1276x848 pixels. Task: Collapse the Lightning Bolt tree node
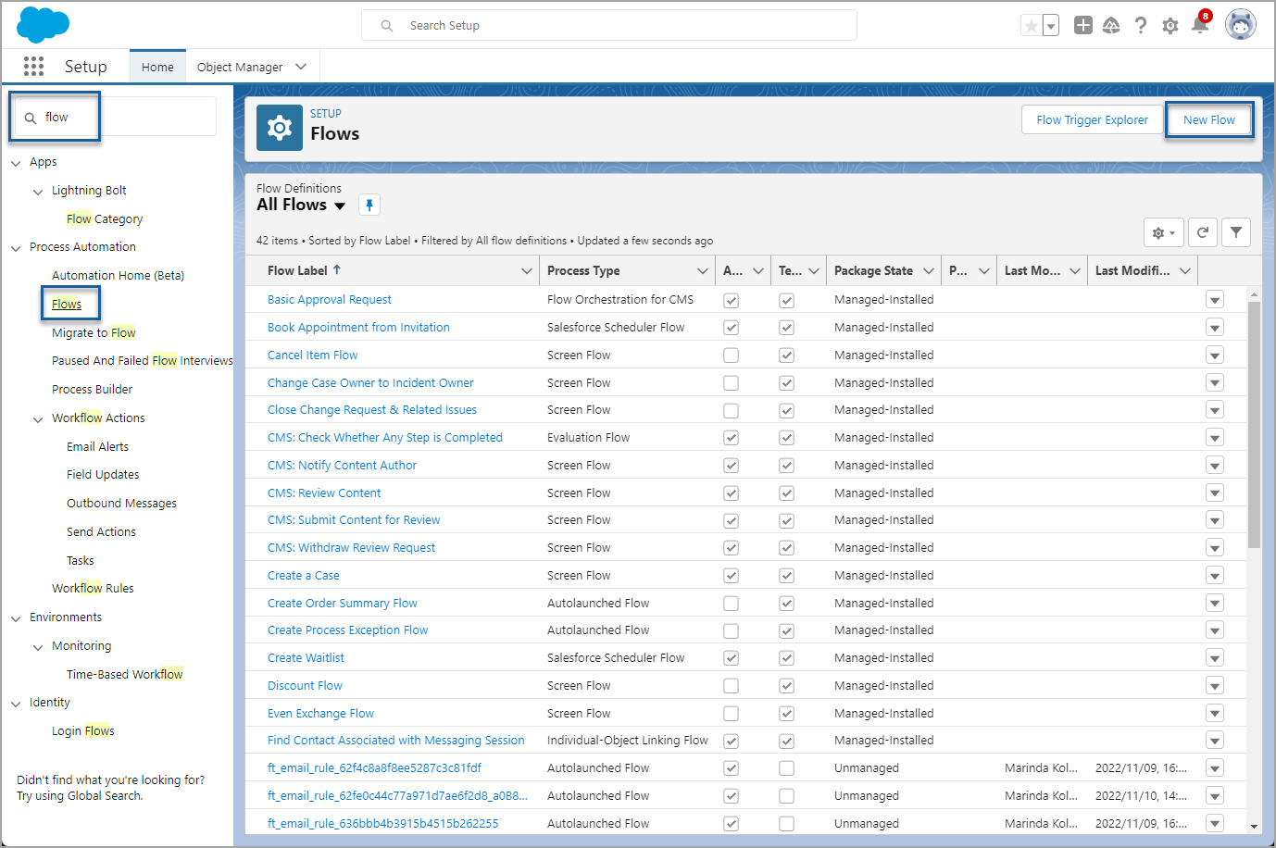coord(38,192)
